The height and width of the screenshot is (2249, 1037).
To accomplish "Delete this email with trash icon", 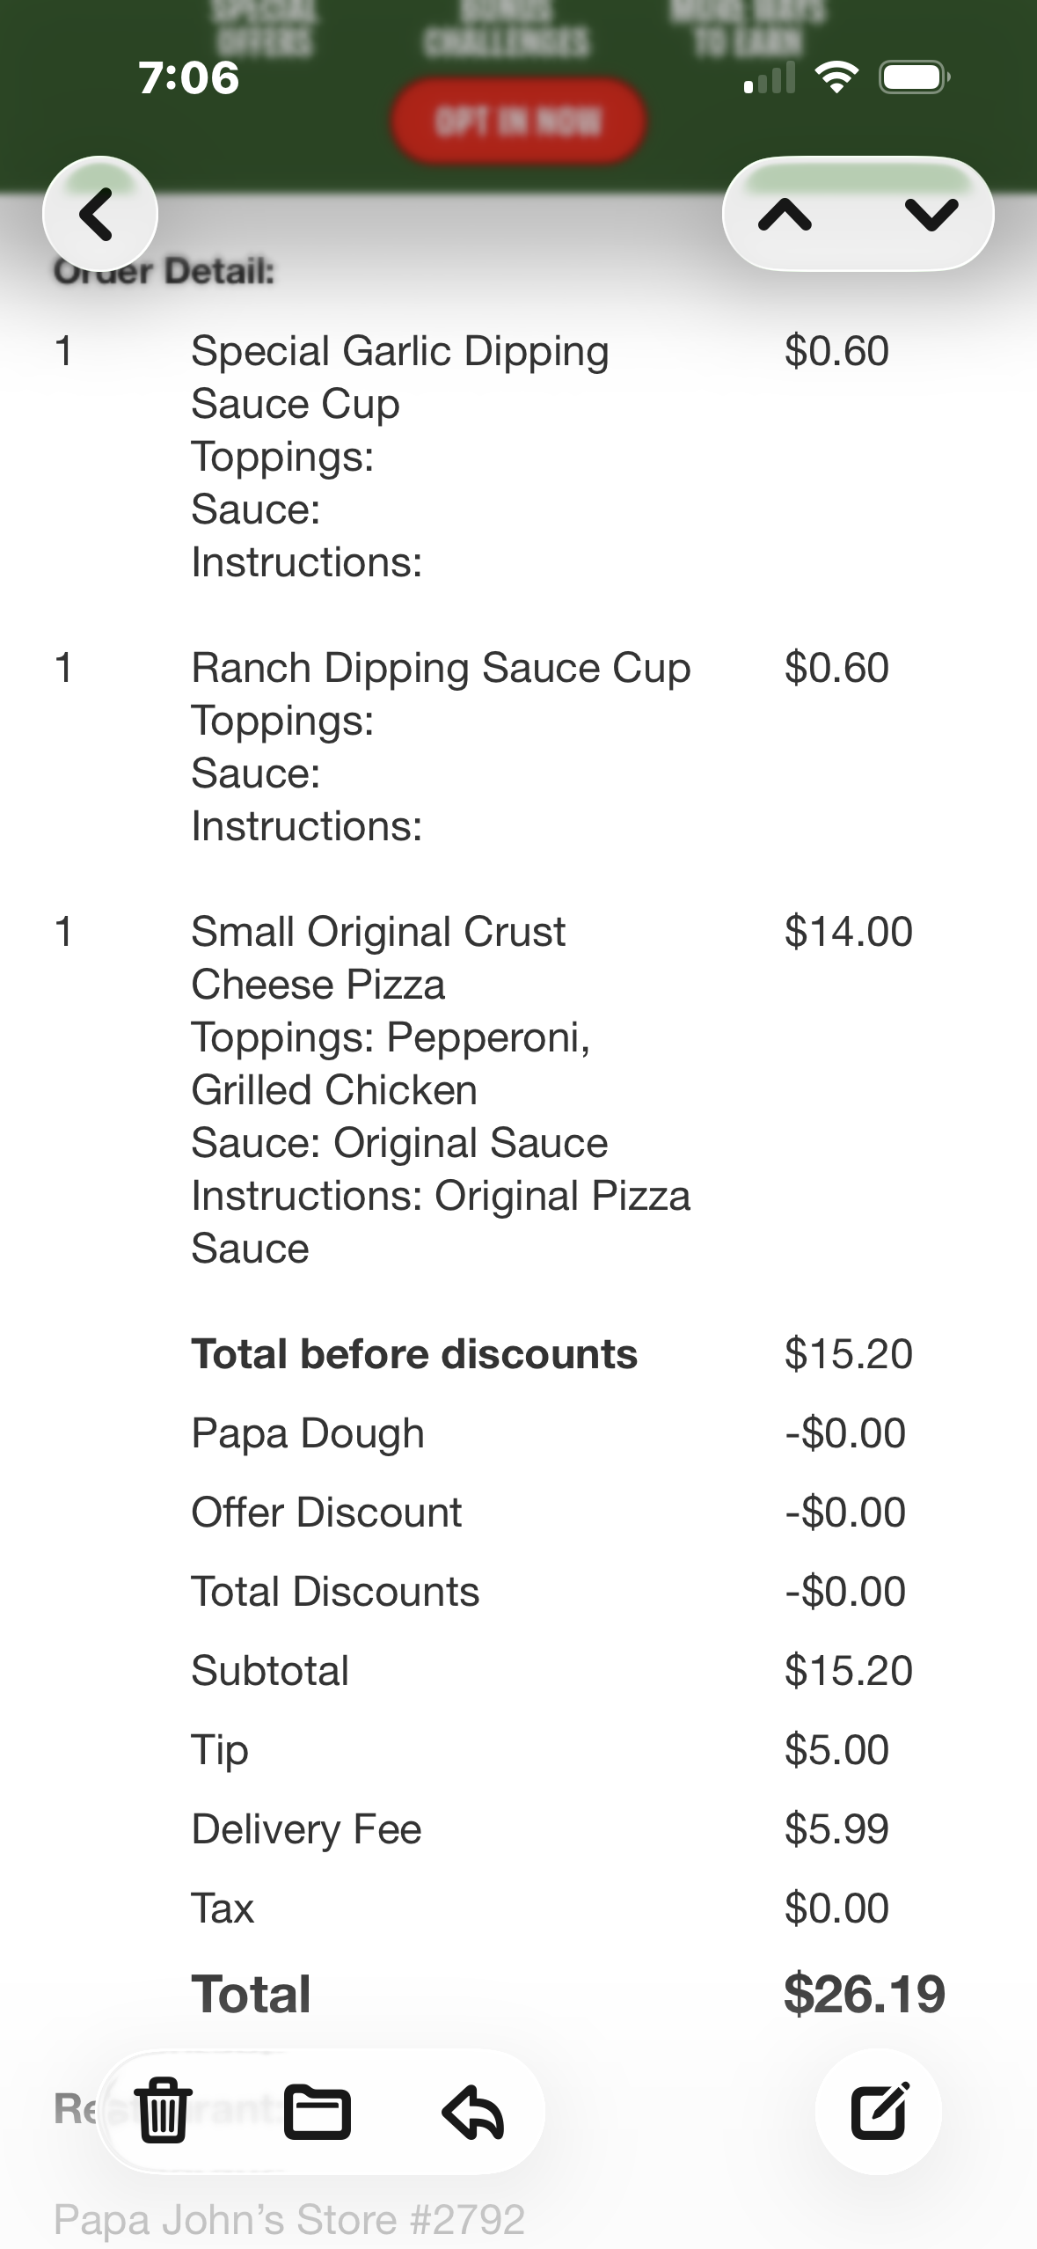I will 164,2111.
